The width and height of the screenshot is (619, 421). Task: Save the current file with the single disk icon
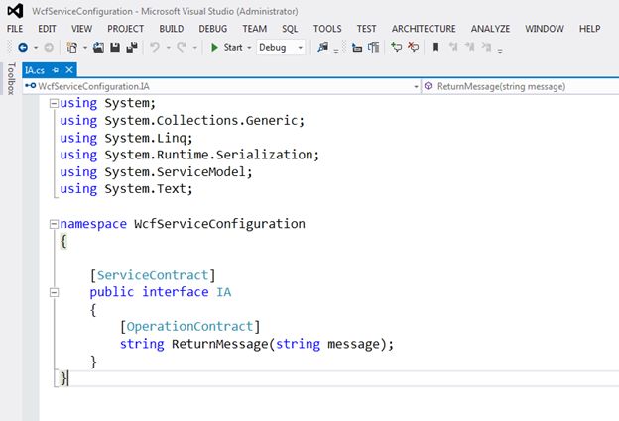tap(115, 48)
